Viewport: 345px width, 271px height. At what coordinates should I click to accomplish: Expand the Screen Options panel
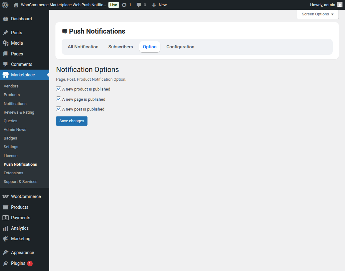tap(317, 14)
